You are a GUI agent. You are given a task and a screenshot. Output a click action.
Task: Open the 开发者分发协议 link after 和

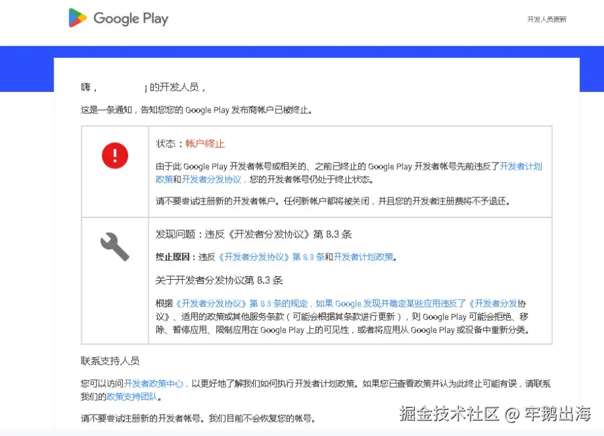211,180
